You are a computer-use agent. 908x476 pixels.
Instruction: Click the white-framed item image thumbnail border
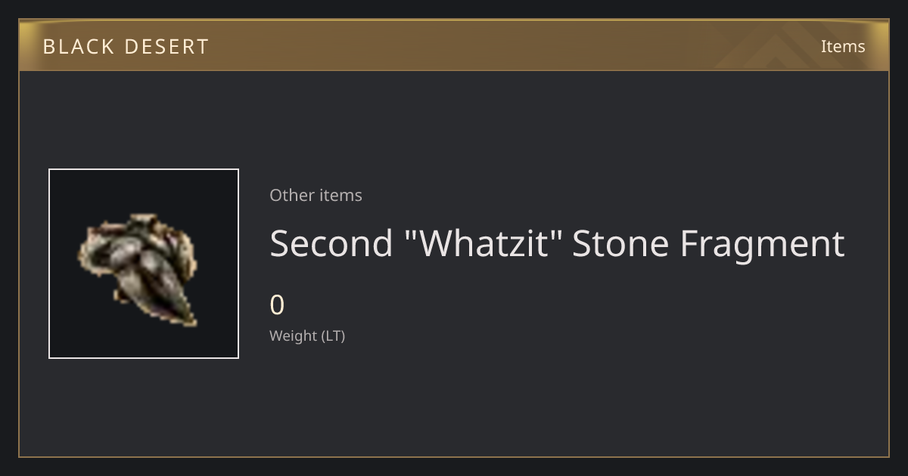pyautogui.click(x=144, y=264)
